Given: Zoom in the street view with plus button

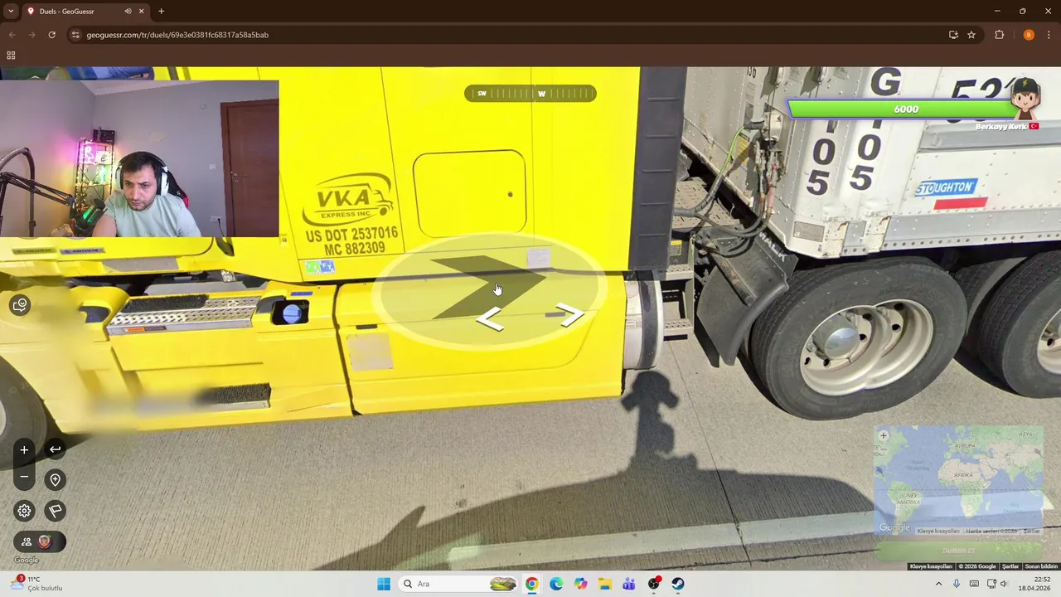Looking at the screenshot, I should pyautogui.click(x=24, y=449).
